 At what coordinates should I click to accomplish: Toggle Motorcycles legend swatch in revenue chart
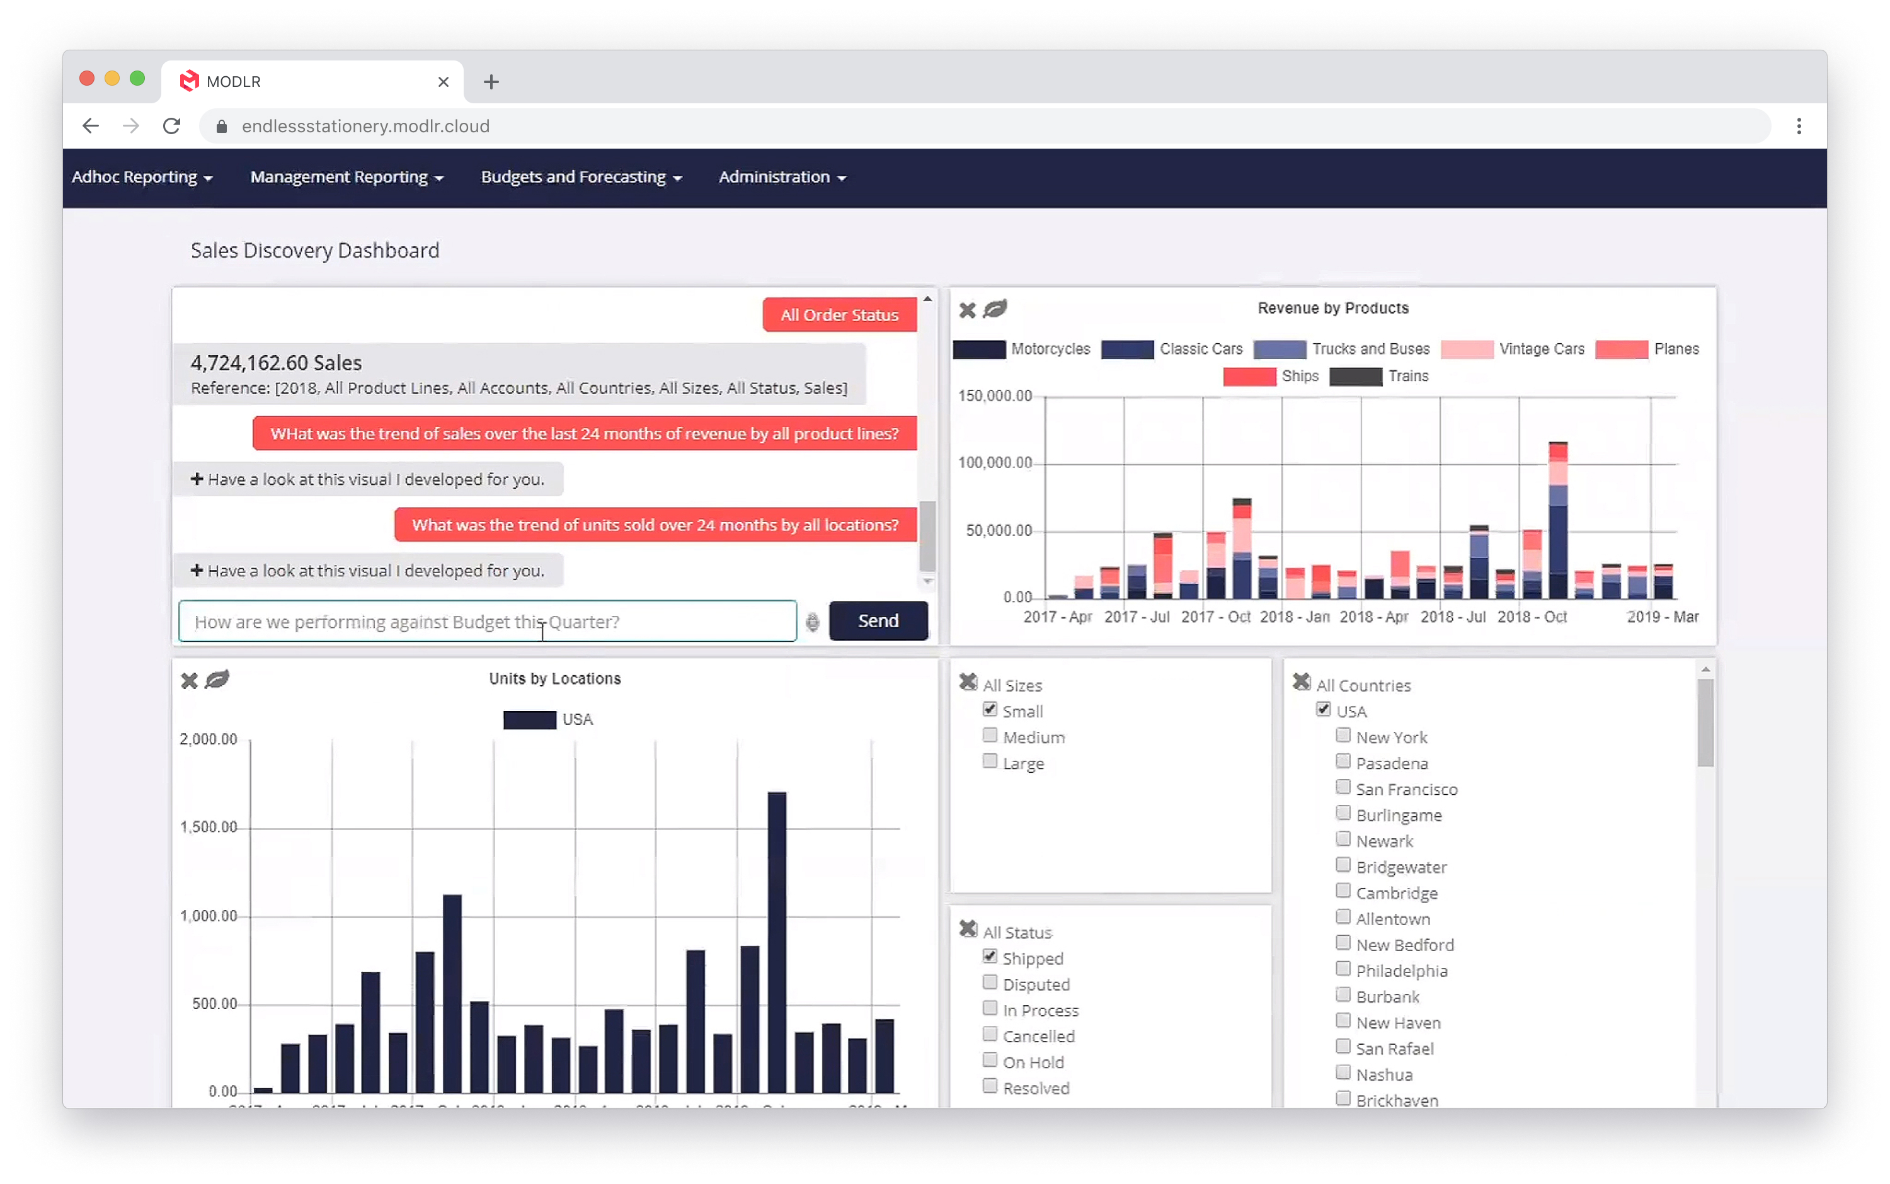tap(979, 350)
